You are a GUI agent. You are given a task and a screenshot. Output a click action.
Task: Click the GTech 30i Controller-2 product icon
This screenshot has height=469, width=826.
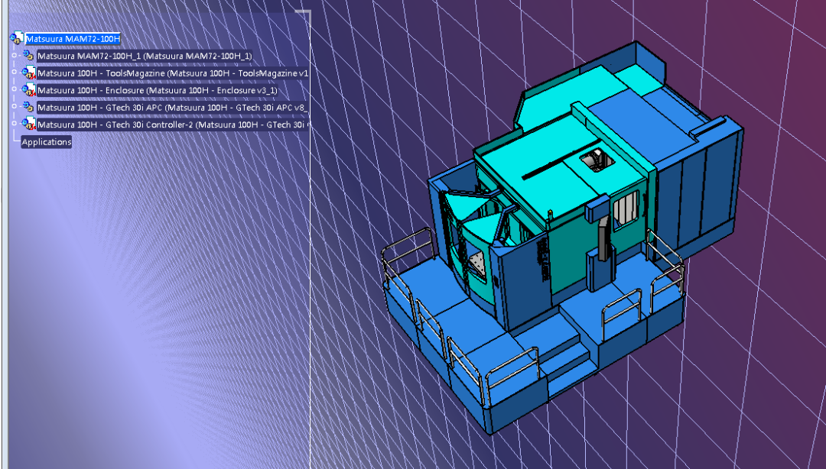click(x=28, y=125)
